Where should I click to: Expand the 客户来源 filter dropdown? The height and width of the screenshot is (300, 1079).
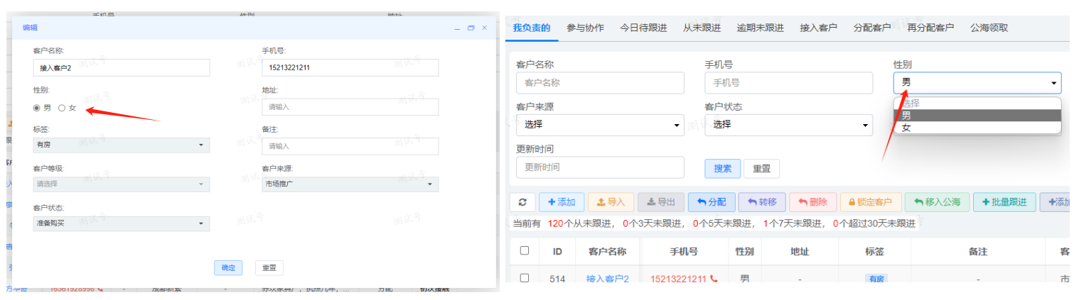pos(600,125)
